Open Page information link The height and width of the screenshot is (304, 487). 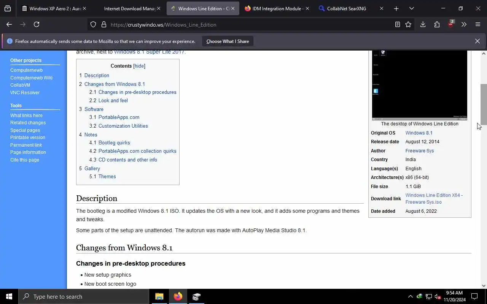click(x=28, y=152)
